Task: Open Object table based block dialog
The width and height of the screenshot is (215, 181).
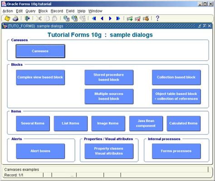Action: tap(176, 97)
